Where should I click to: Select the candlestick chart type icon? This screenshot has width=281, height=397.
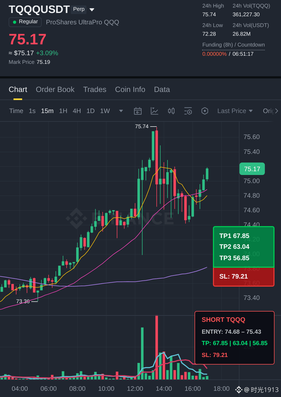pyautogui.click(x=171, y=111)
